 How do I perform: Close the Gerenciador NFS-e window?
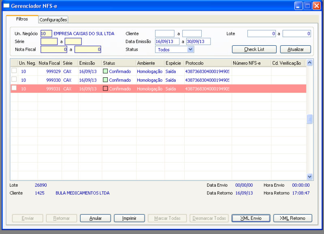point(316,6)
